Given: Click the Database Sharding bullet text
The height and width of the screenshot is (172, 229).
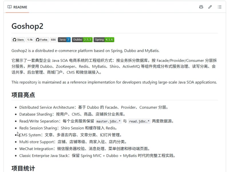Looking at the screenshot, I should tap(72, 114).
